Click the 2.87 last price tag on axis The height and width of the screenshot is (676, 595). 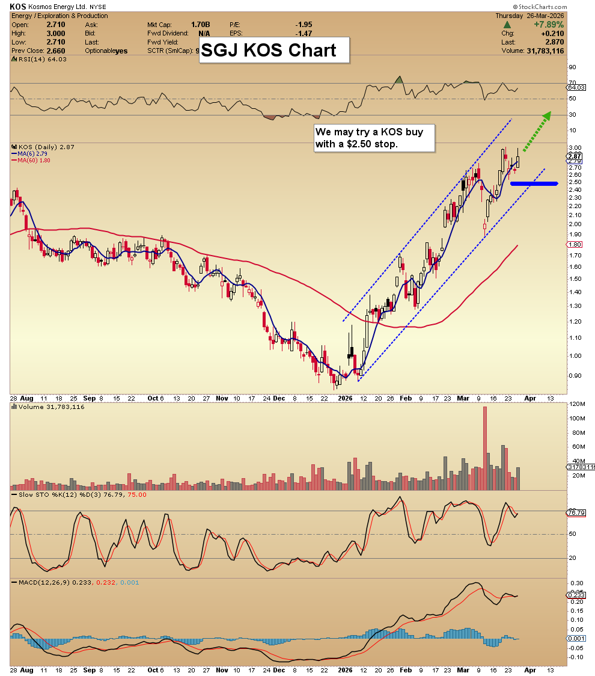point(573,156)
